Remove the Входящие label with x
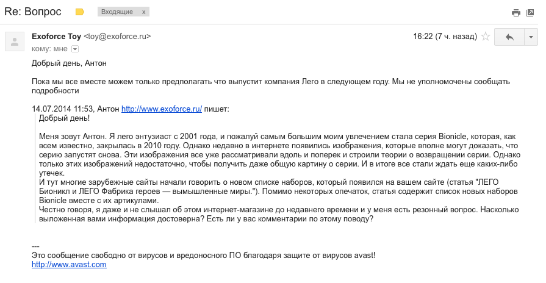The height and width of the screenshot is (283, 546). [x=143, y=12]
